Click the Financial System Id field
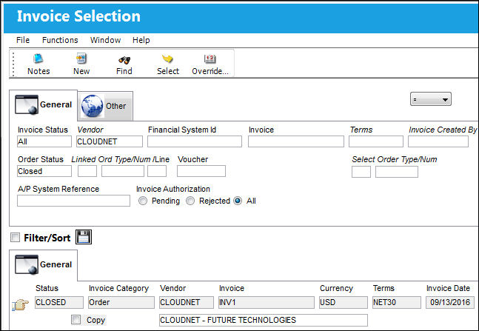The image size is (479, 331). coord(195,141)
